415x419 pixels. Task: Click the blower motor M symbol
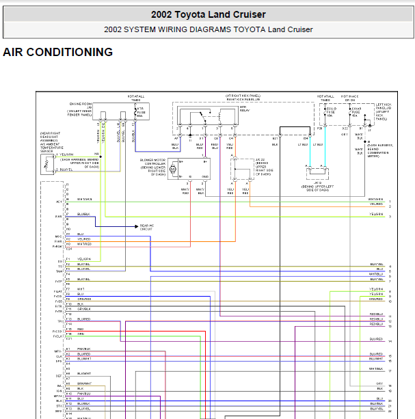[x=173, y=169]
